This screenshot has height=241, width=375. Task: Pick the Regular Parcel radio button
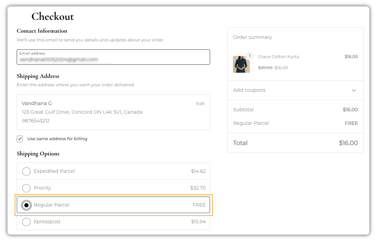[x=26, y=205]
